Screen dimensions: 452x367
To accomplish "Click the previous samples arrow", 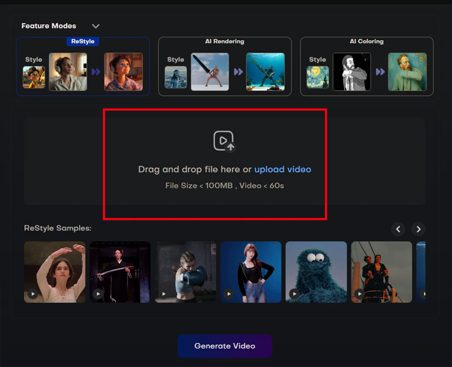I will tap(398, 229).
